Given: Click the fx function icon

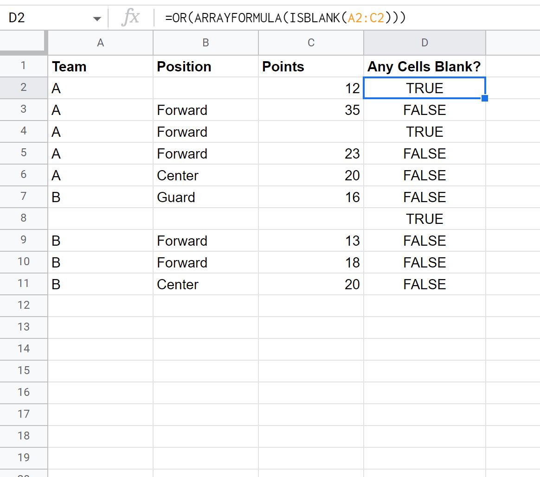Looking at the screenshot, I should 130,18.
